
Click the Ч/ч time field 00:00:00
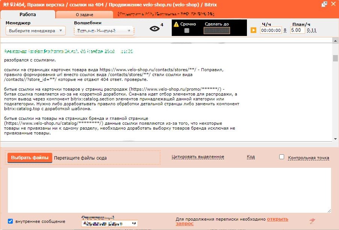(x=271, y=30)
